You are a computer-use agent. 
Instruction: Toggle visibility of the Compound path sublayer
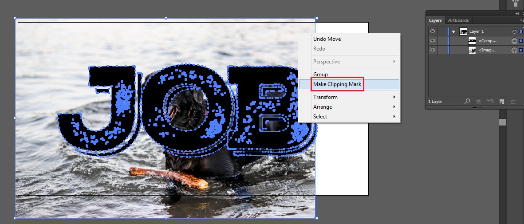[432, 41]
